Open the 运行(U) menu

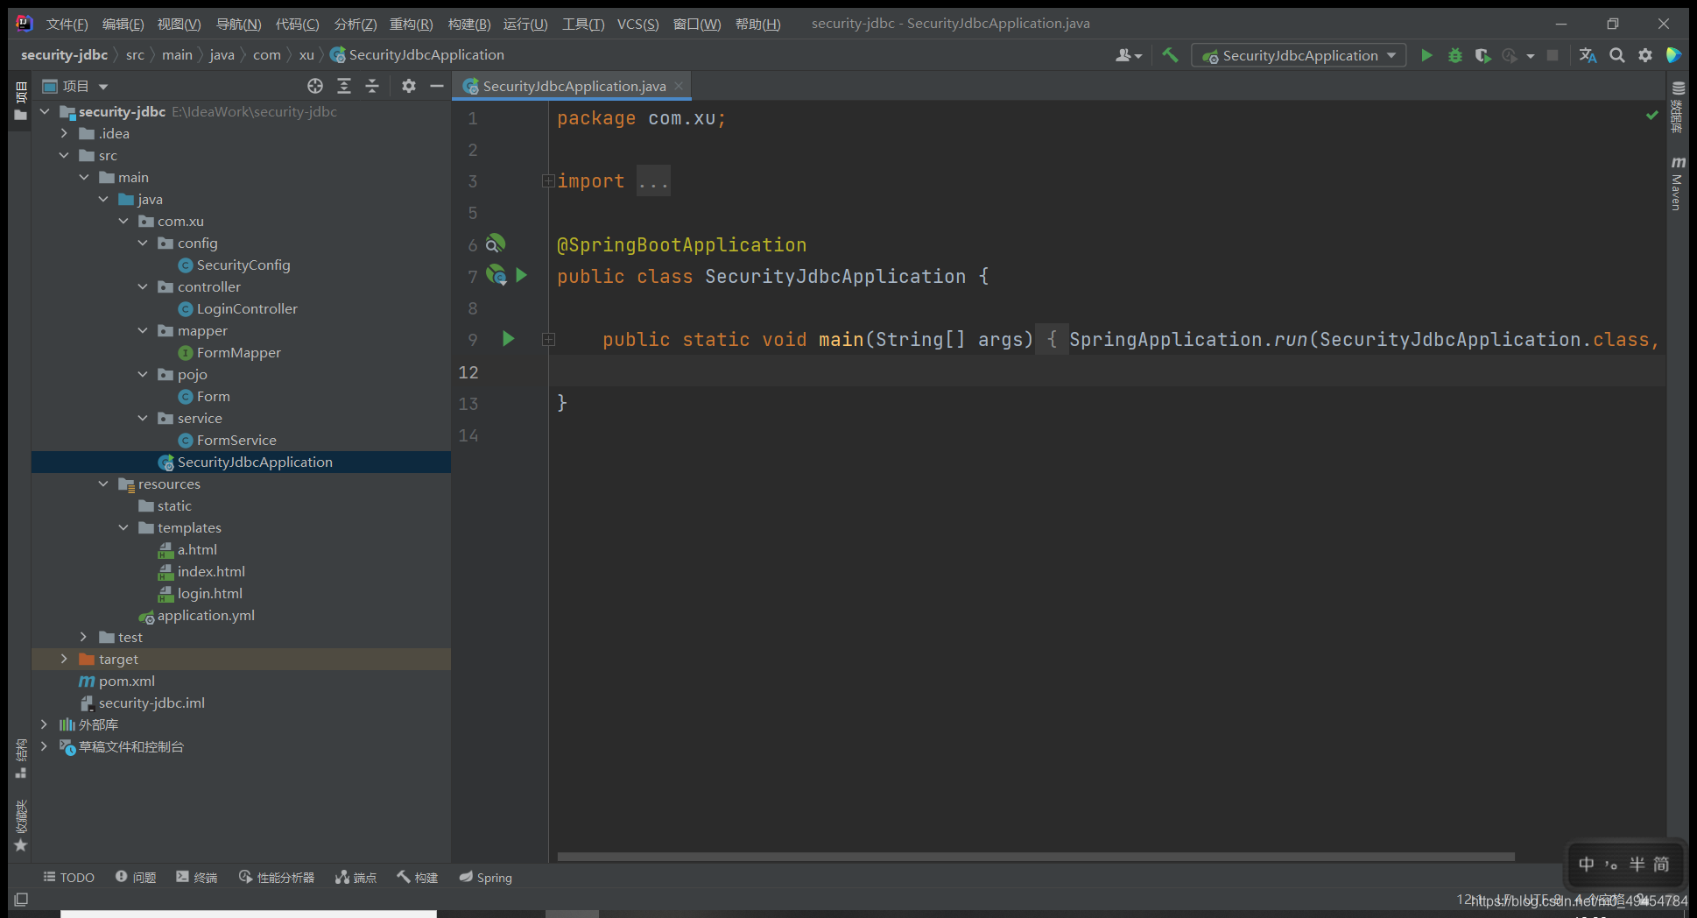click(x=525, y=24)
